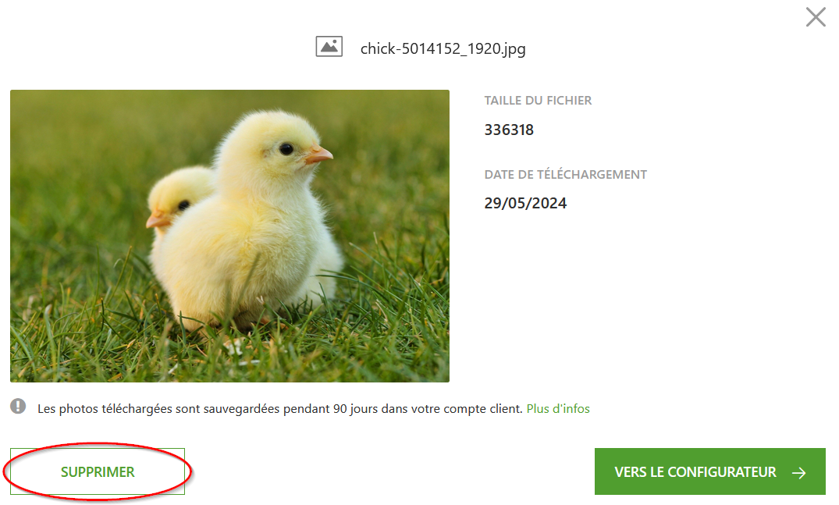Click the large foreground chick in preview
Screen dimensions: 839x505
click(x=251, y=225)
